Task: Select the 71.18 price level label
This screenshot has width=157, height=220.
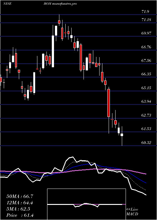Action: click(x=146, y=20)
